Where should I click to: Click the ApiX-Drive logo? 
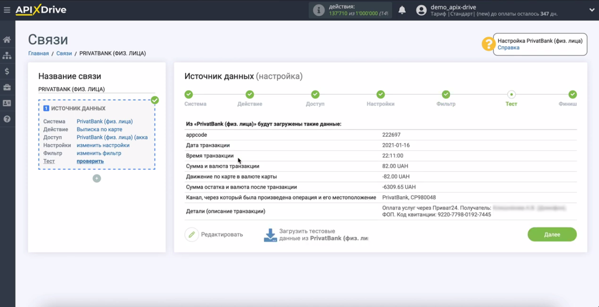(41, 10)
